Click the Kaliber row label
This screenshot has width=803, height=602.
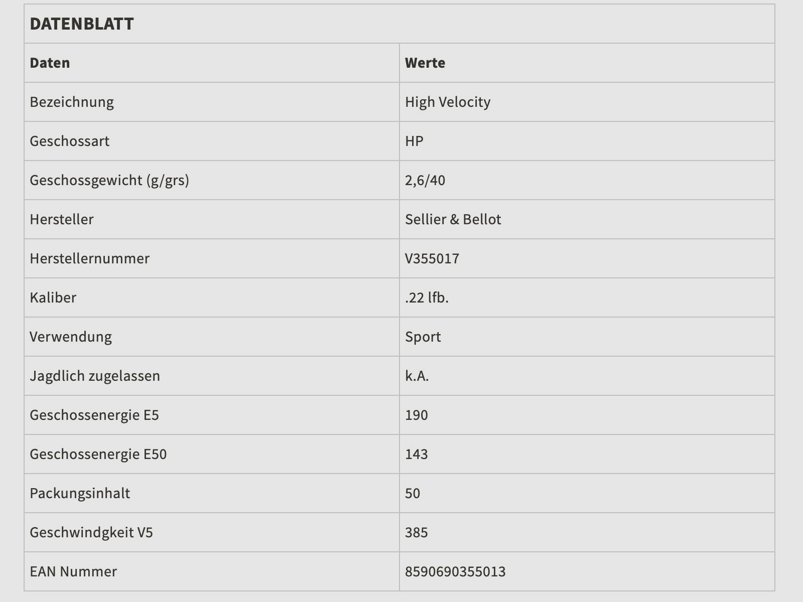click(53, 297)
